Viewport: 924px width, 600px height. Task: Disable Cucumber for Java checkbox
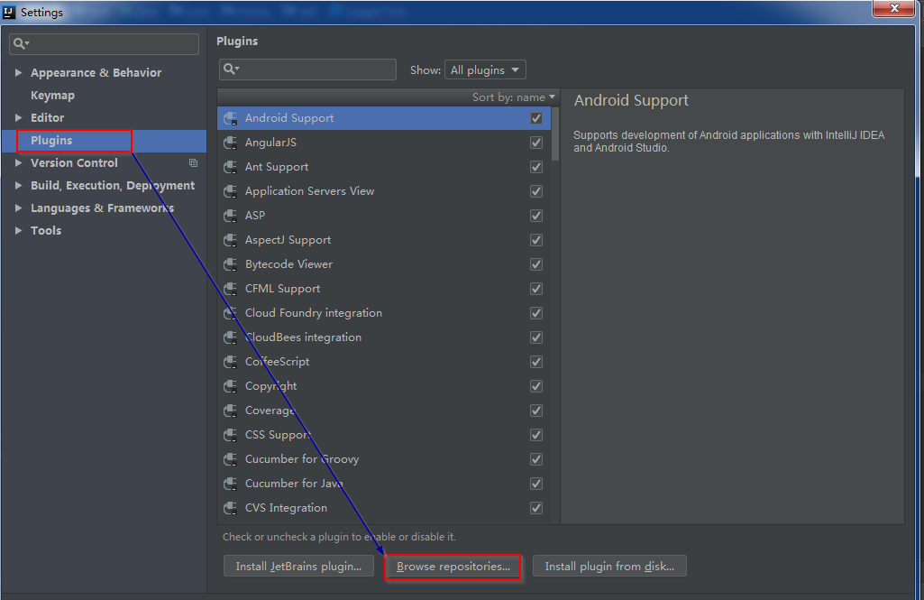(x=536, y=484)
